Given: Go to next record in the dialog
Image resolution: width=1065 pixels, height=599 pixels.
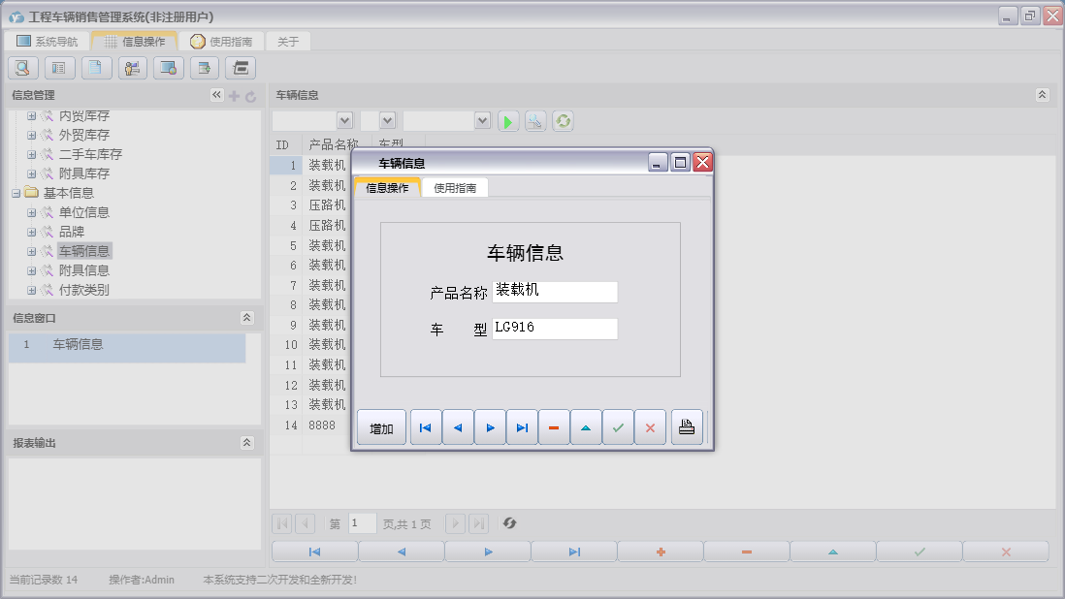Looking at the screenshot, I should tap(490, 427).
